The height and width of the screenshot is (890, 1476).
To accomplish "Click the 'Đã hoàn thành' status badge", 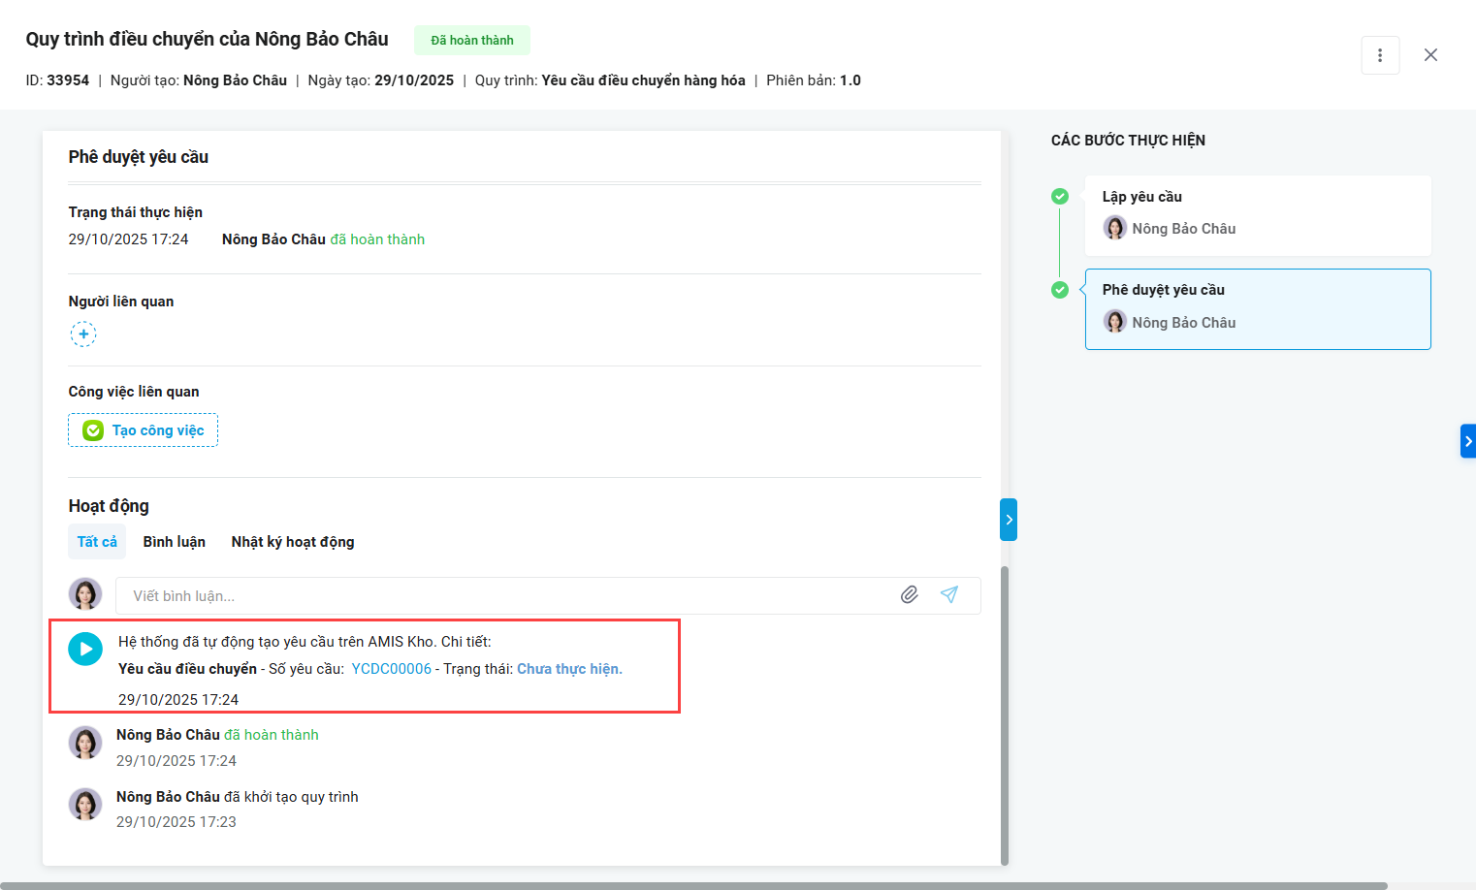I will point(472,41).
